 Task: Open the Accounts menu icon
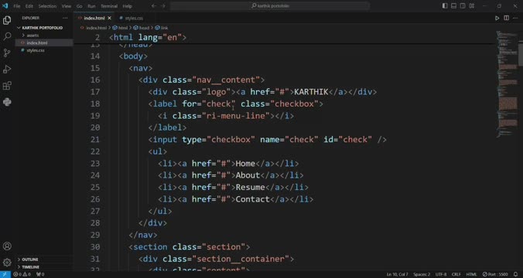pyautogui.click(x=7, y=246)
